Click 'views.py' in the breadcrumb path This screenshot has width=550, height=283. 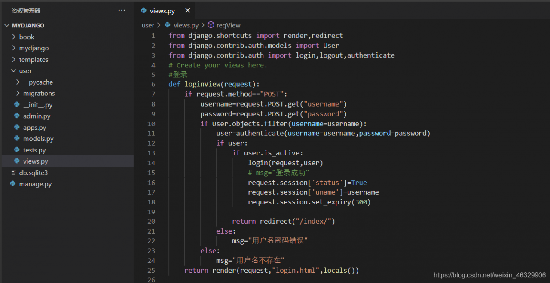point(186,25)
